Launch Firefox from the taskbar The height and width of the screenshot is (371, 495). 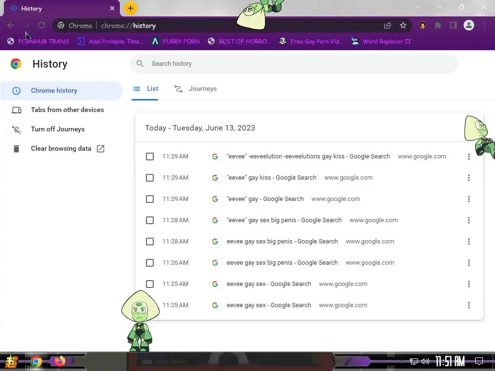click(x=59, y=361)
